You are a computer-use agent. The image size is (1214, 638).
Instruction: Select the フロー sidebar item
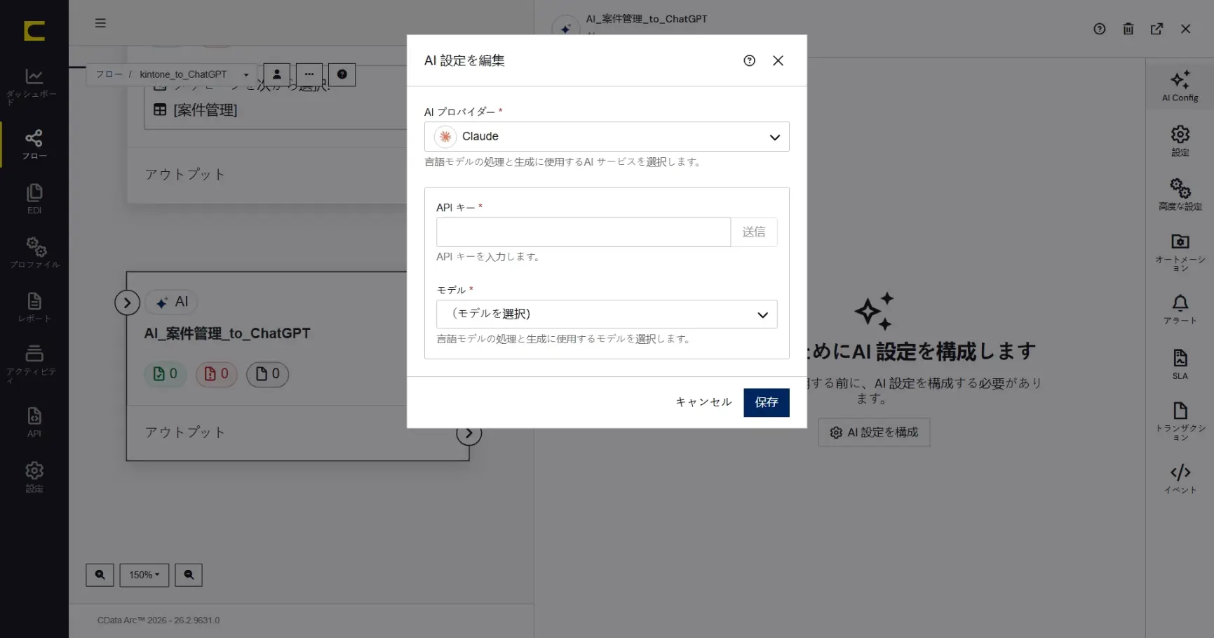[x=34, y=145]
